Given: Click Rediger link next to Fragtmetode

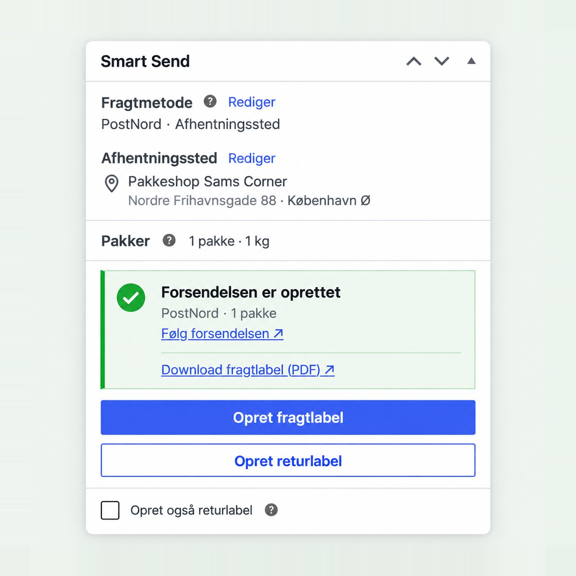Looking at the screenshot, I should [x=252, y=102].
